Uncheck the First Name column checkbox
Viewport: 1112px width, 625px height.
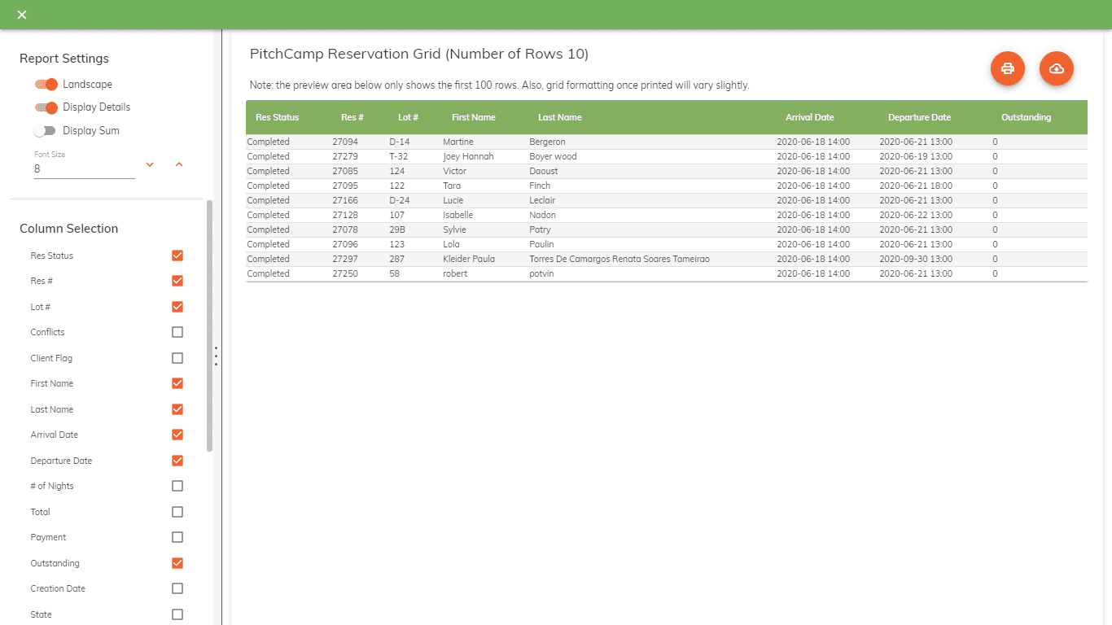(x=177, y=383)
